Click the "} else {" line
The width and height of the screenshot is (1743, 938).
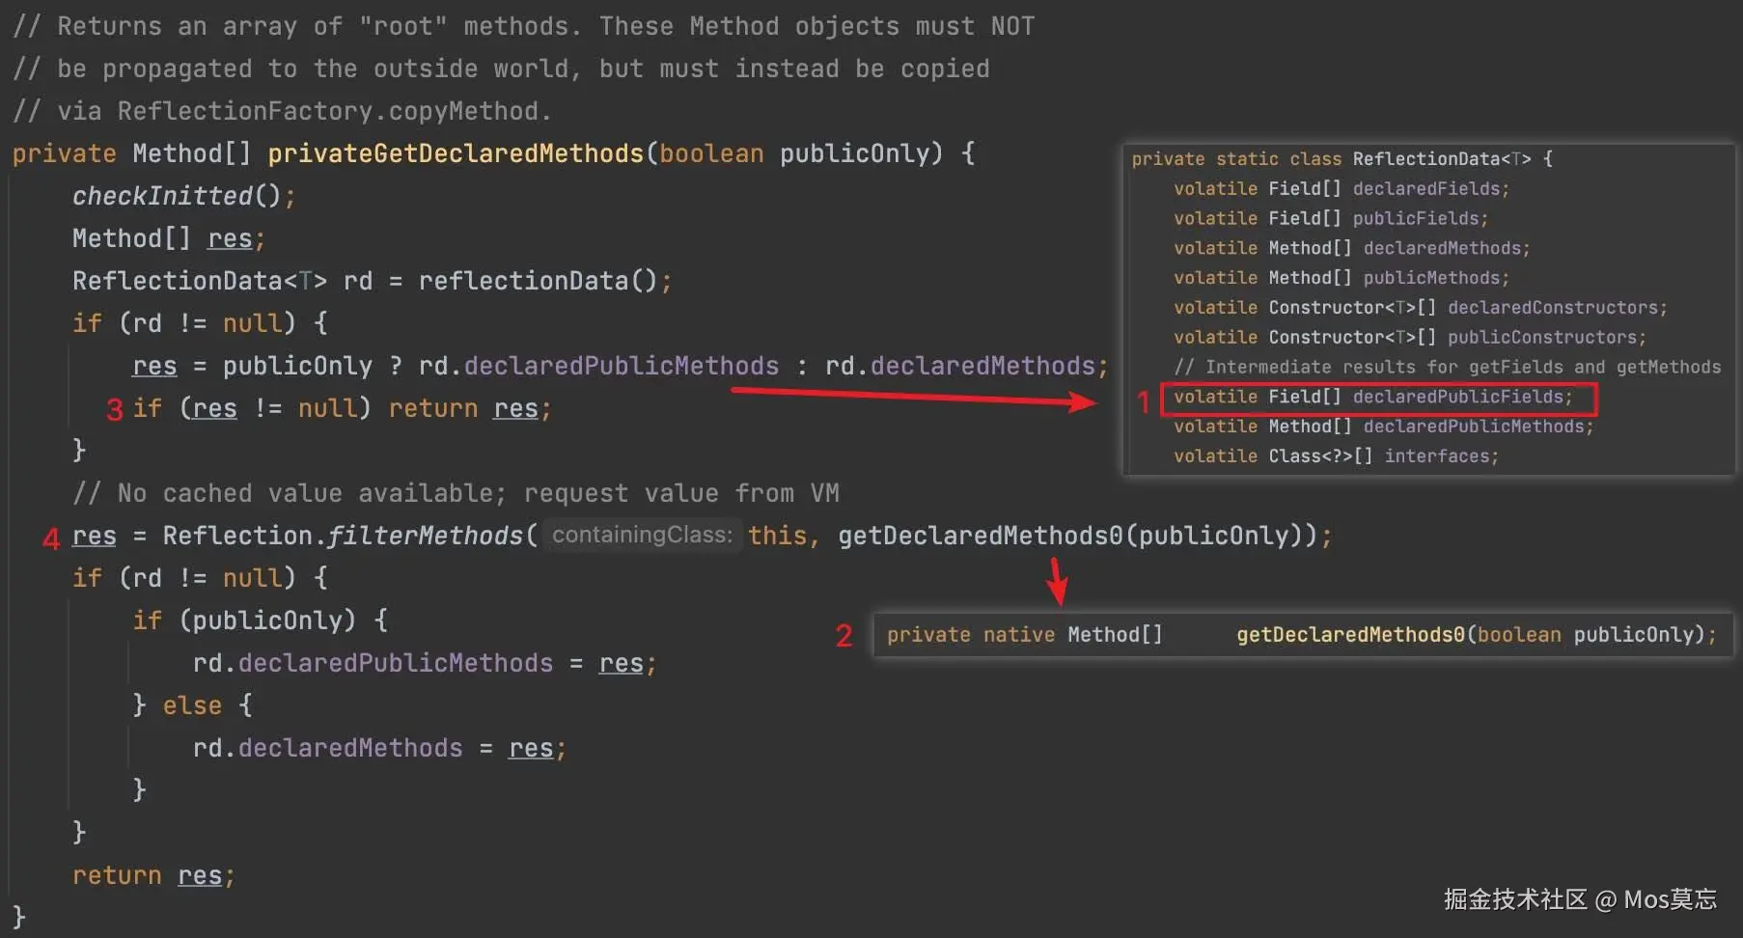coord(192,705)
